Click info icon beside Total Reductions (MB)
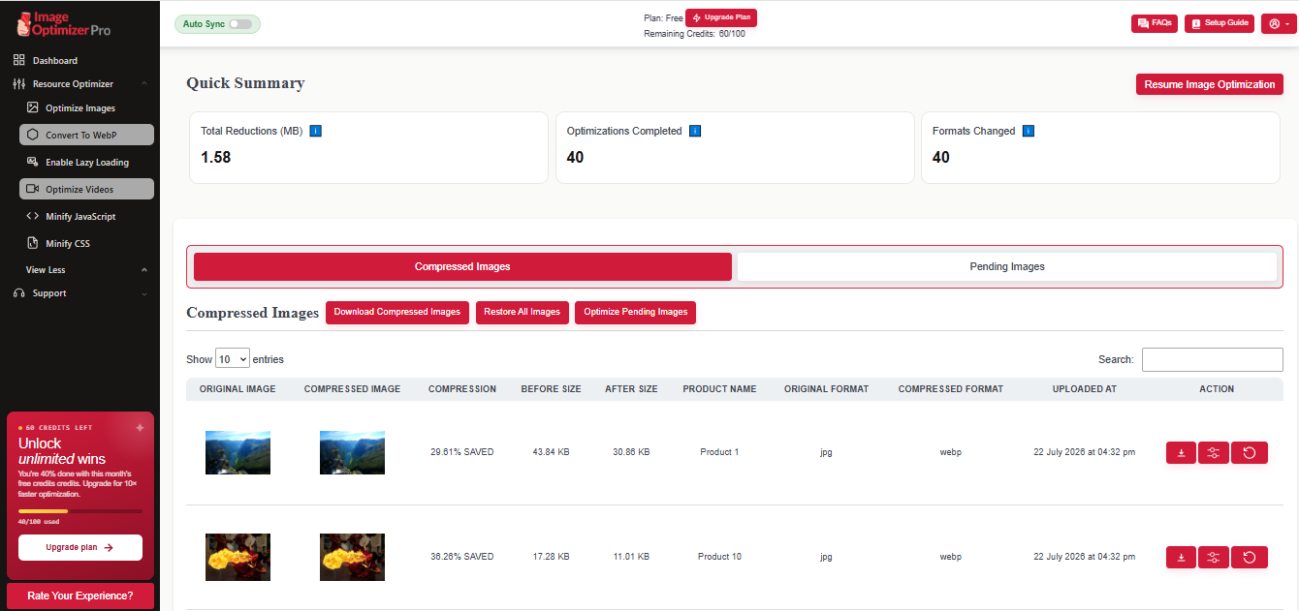The image size is (1299, 611). click(315, 131)
